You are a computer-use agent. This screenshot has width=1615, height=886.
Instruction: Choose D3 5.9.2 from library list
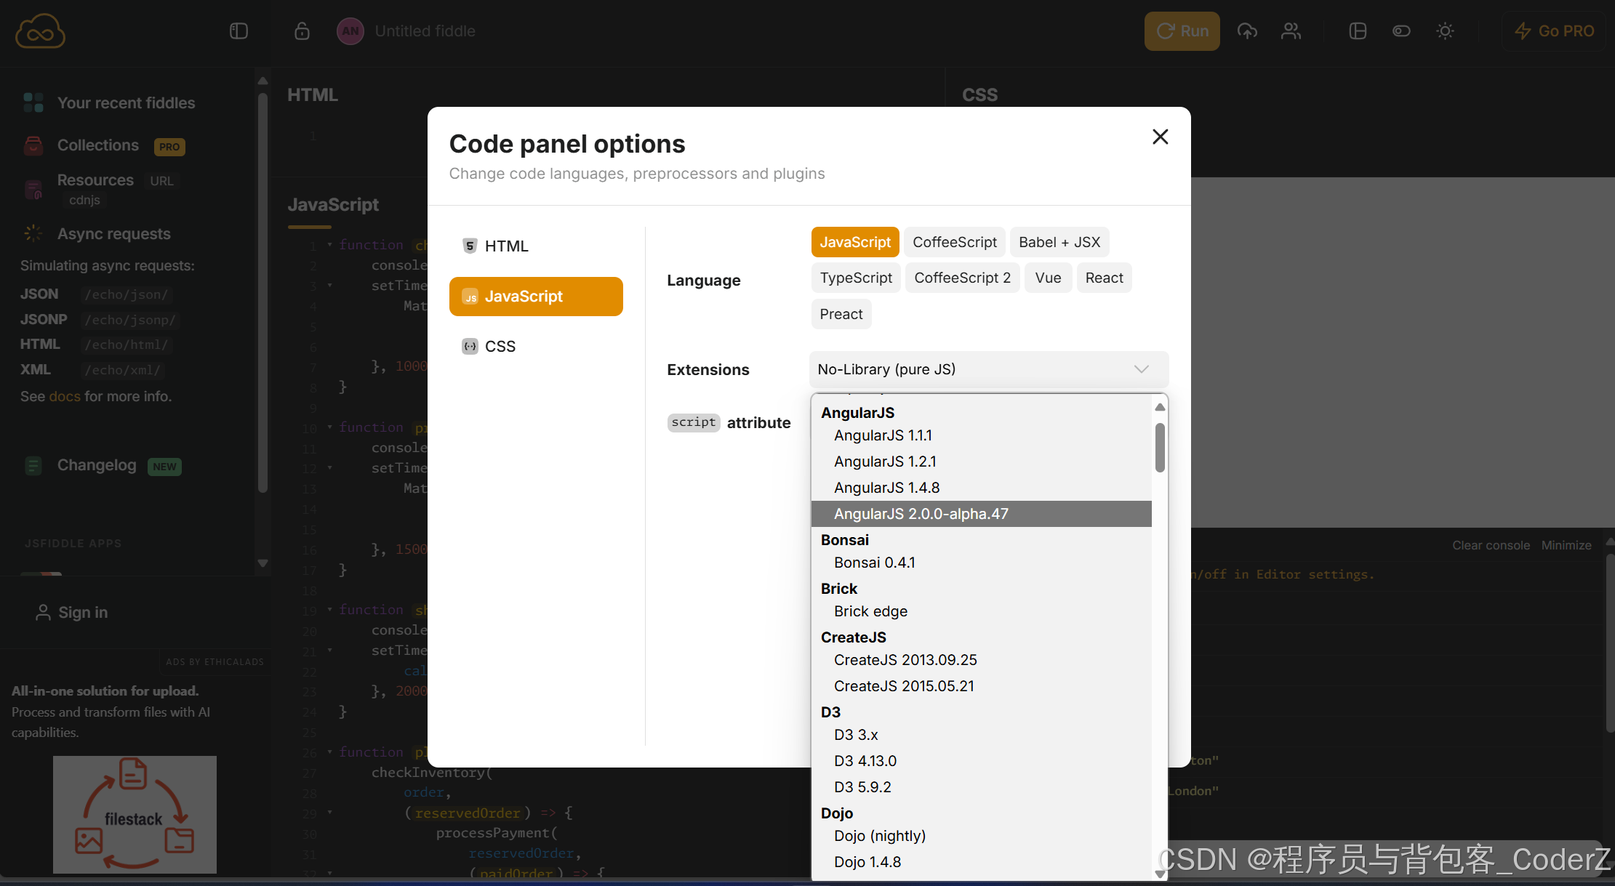tap(862, 787)
